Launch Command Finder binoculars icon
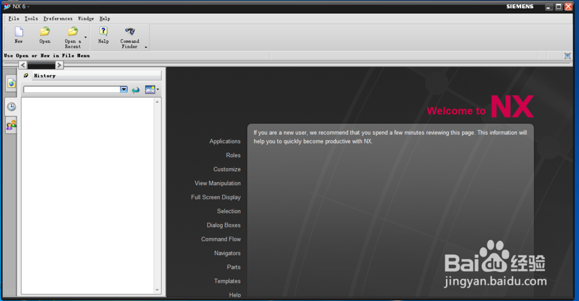 pos(130,32)
